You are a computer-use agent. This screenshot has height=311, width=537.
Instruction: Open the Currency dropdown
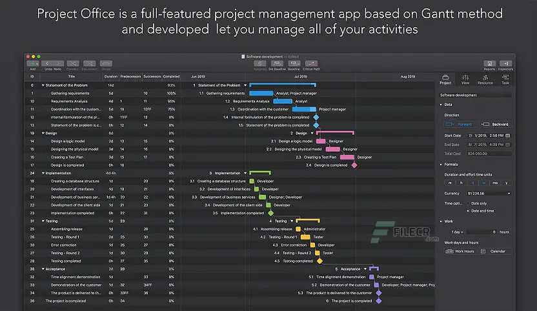(x=488, y=193)
